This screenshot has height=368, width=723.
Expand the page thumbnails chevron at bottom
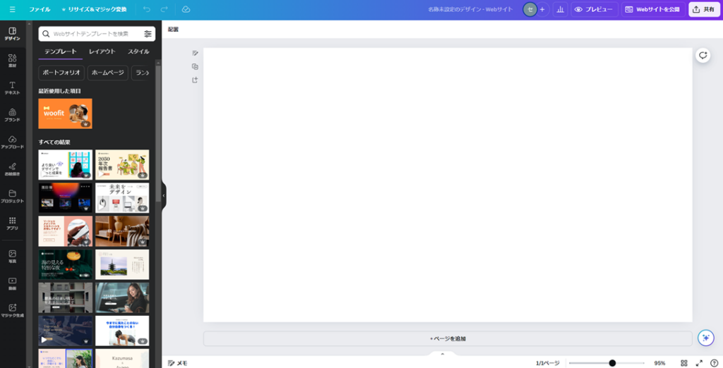tap(442, 354)
